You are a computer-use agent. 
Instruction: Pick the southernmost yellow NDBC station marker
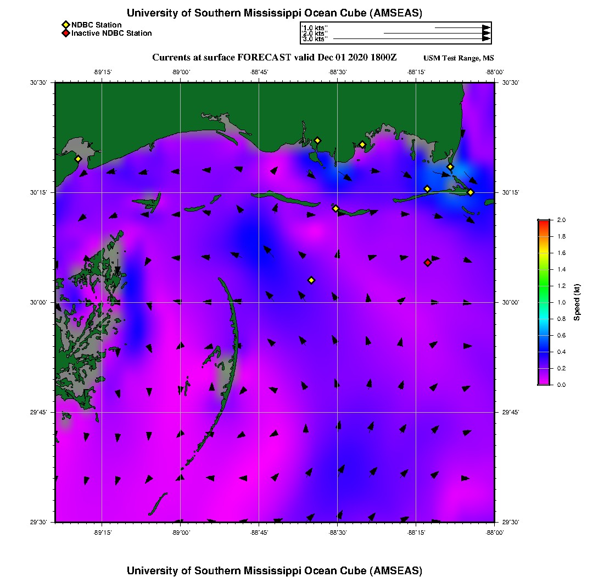(x=311, y=280)
